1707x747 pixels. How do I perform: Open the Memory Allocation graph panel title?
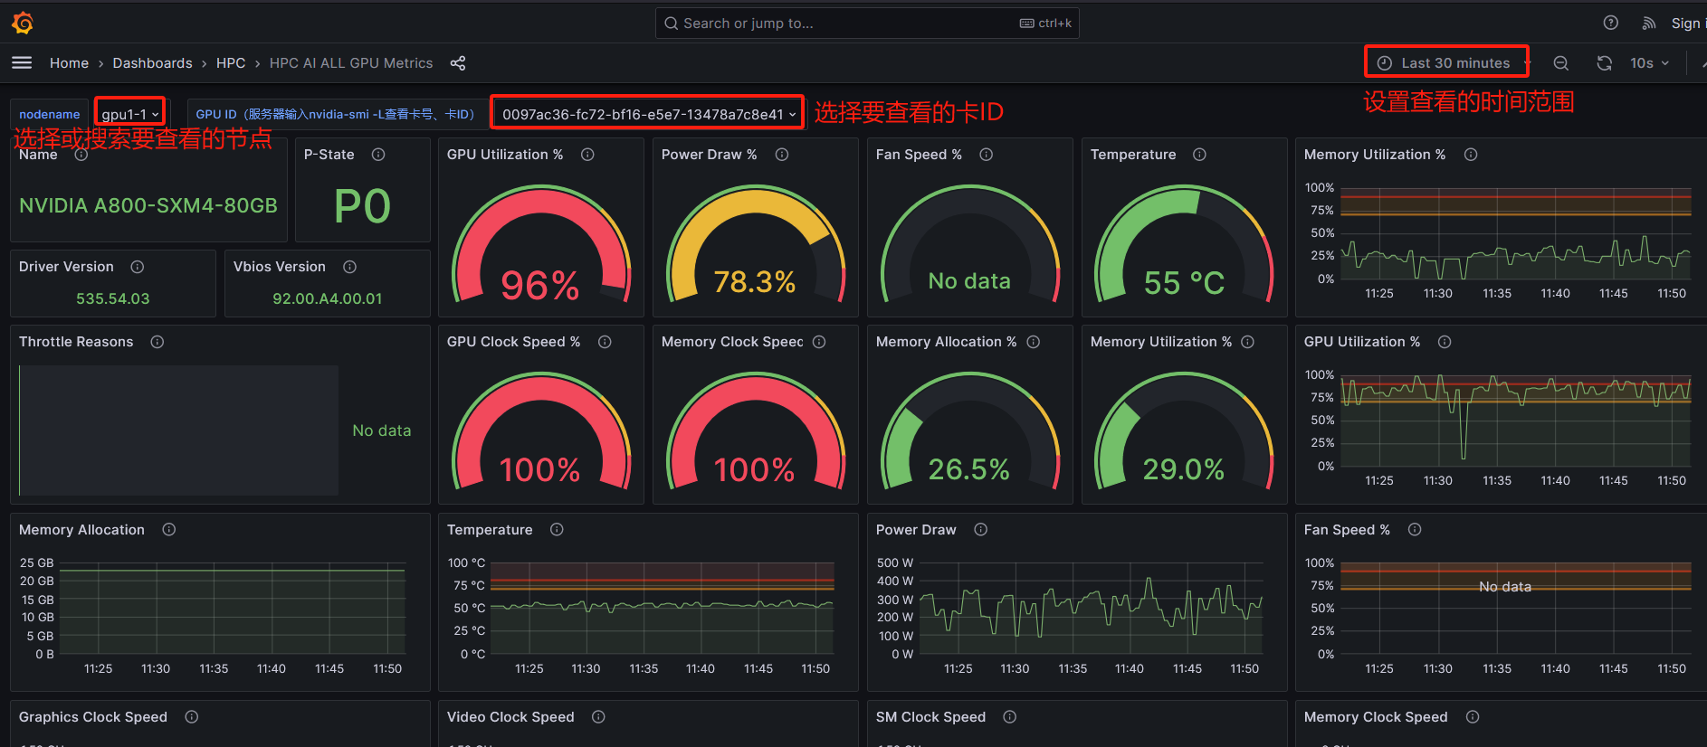pyautogui.click(x=81, y=530)
